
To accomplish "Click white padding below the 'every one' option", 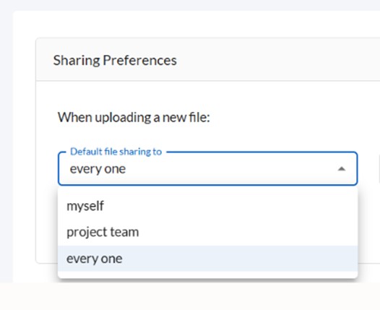I will (x=207, y=275).
